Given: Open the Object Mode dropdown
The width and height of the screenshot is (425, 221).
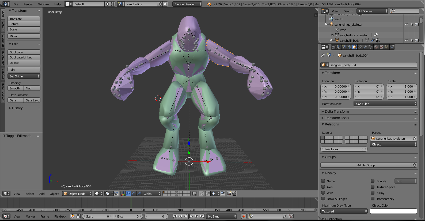Looking at the screenshot, I should [x=77, y=194].
